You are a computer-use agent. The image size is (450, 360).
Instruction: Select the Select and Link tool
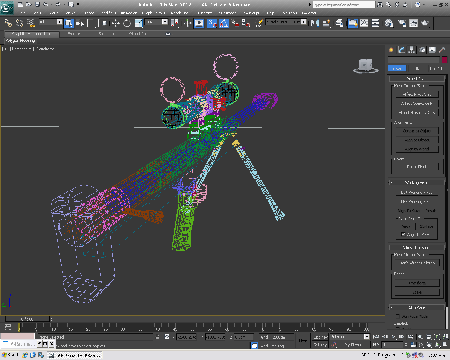8,23
